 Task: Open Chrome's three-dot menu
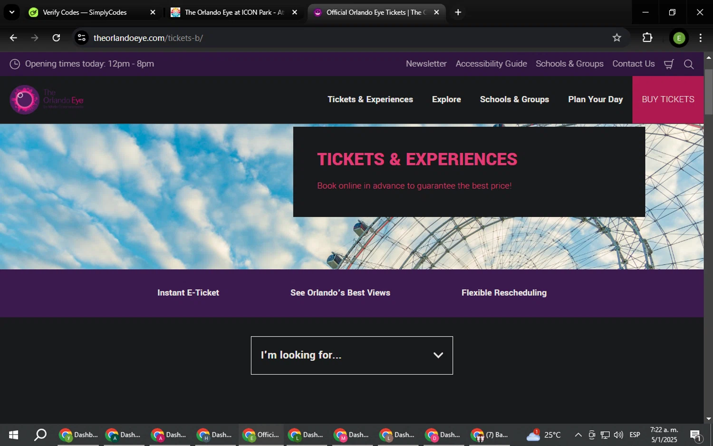pos(700,38)
